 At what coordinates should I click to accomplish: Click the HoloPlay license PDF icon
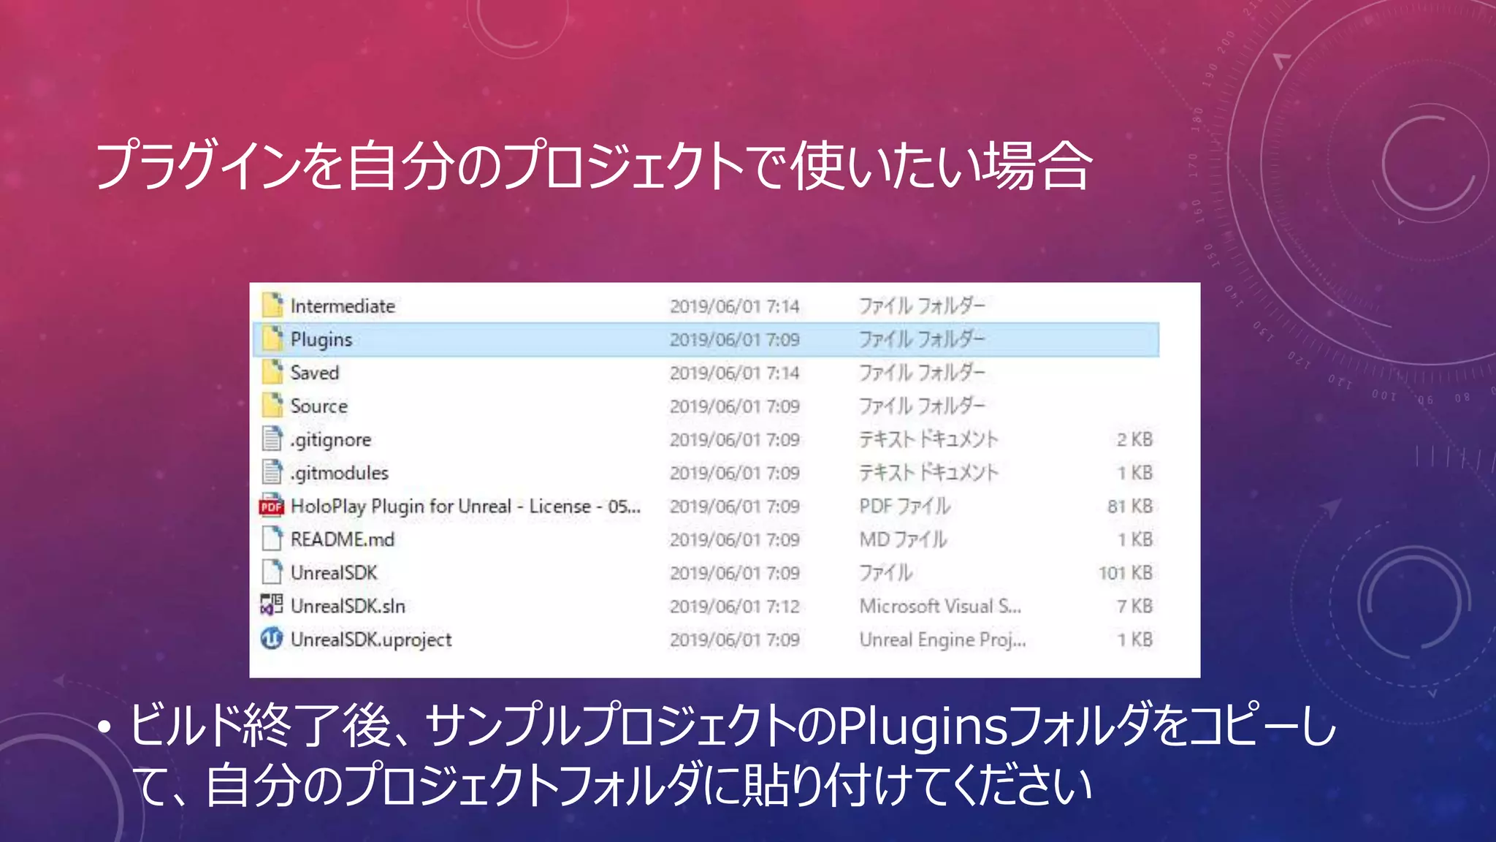pyautogui.click(x=272, y=506)
